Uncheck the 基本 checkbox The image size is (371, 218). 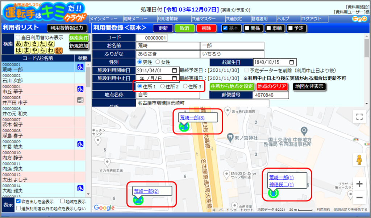point(225,28)
